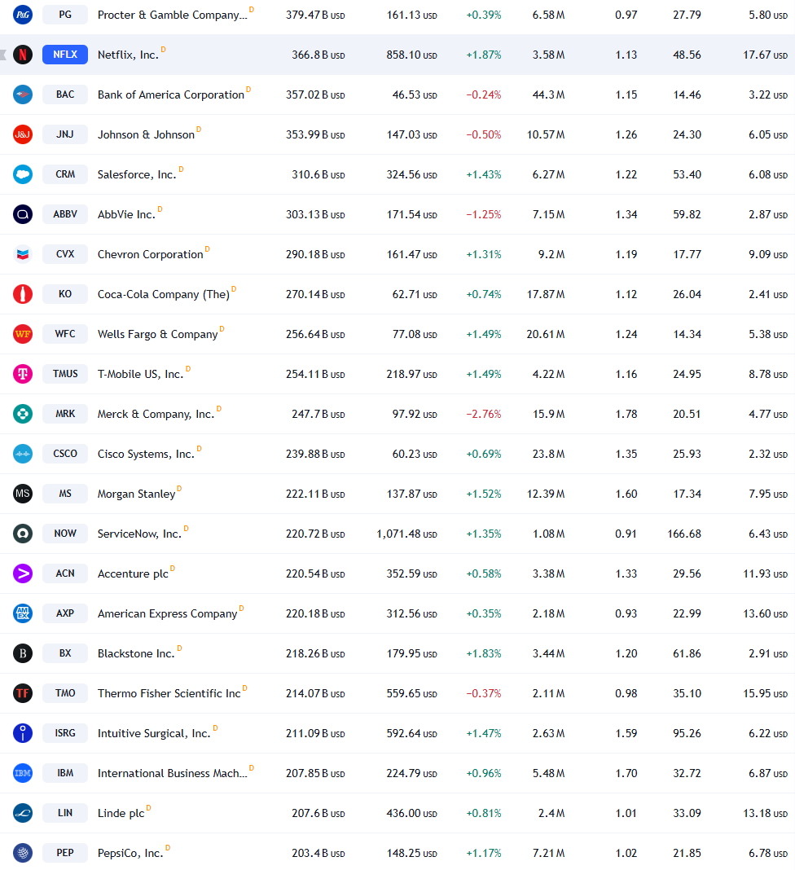Select the PEP ticker badge
Viewport: 795px width, 870px height.
coord(65,854)
